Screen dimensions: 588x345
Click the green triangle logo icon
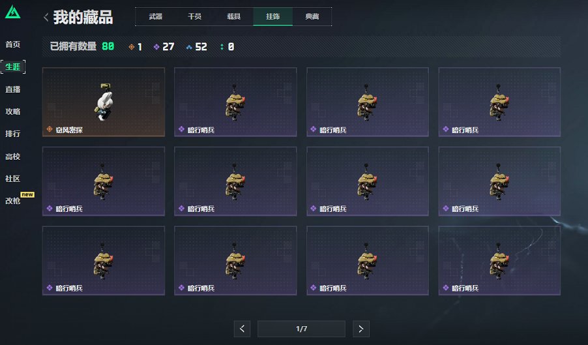(x=13, y=12)
